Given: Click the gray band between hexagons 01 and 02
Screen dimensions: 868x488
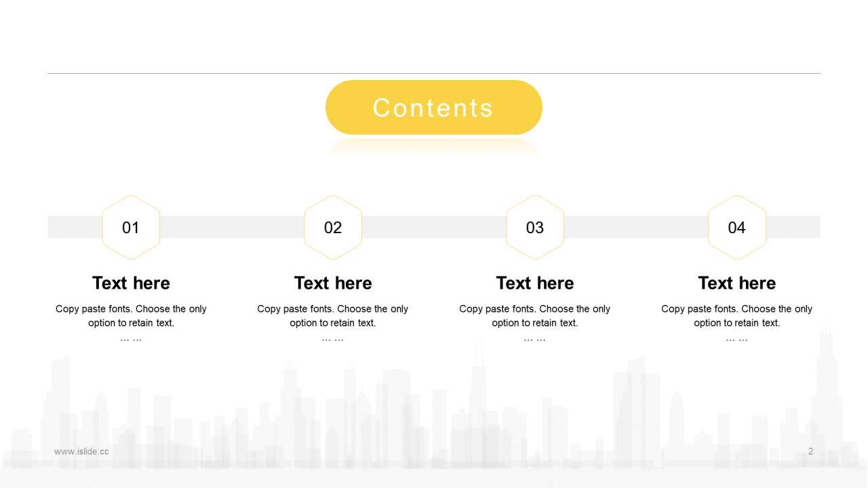Looking at the screenshot, I should tap(232, 227).
